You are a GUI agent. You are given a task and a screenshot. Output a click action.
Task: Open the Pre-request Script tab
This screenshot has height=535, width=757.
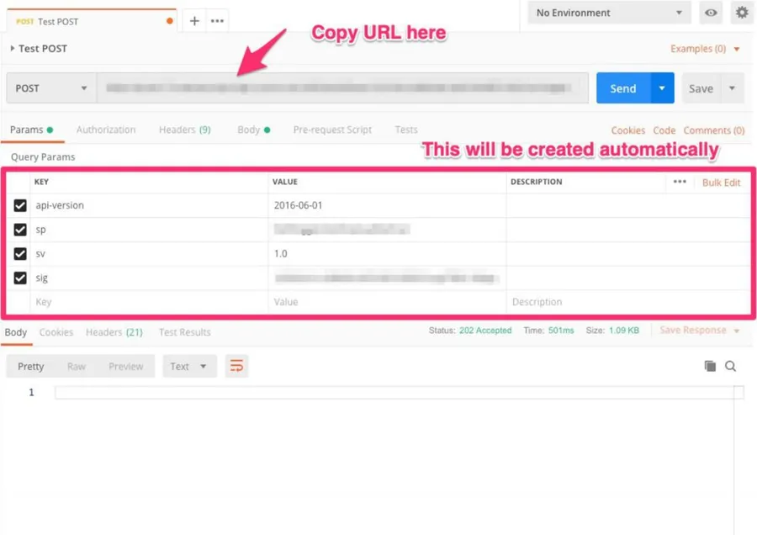pyautogui.click(x=332, y=130)
